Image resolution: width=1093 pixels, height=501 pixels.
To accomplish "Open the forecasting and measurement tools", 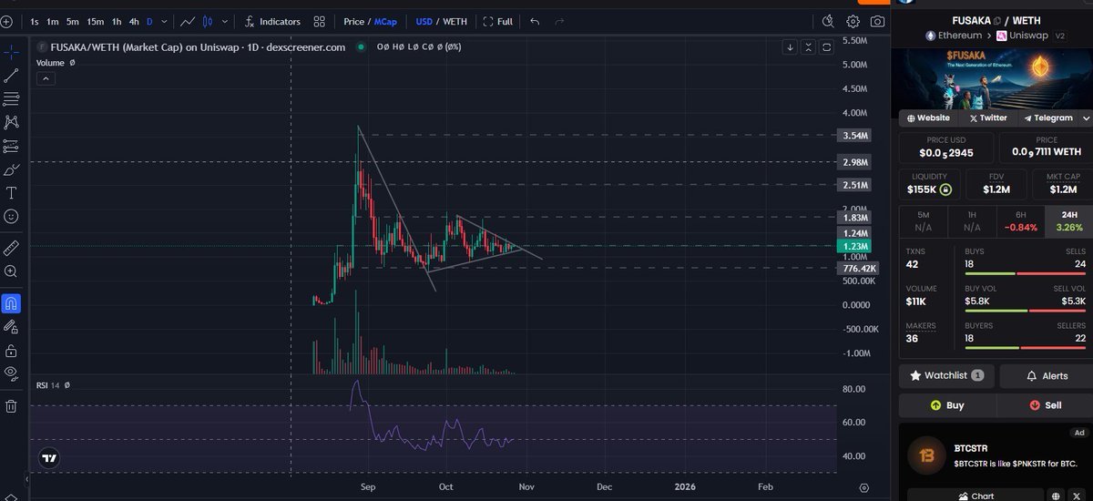I will click(11, 146).
